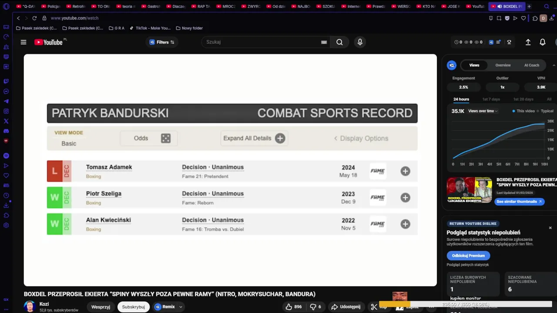The width and height of the screenshot is (557, 313).
Task: Start voice search with the microphone
Action: point(359,42)
